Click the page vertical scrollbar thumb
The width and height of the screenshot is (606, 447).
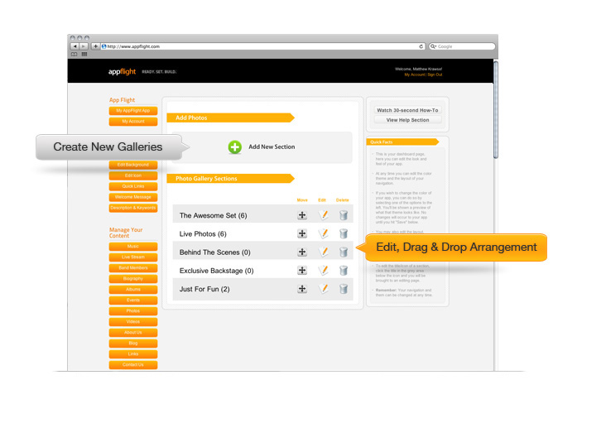(496, 109)
